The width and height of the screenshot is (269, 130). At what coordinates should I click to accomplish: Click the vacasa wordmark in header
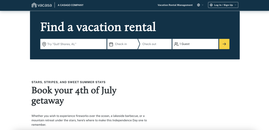click(44, 5)
